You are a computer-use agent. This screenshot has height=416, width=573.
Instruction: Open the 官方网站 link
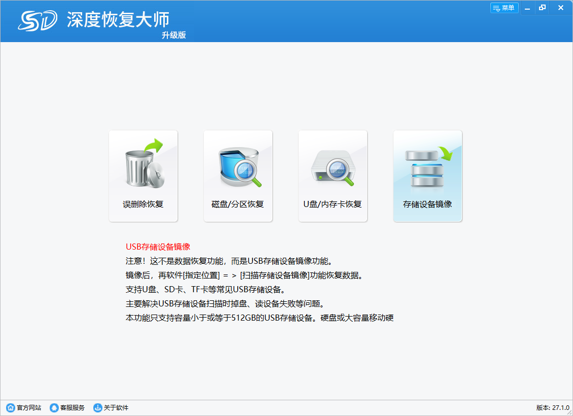[x=29, y=408]
